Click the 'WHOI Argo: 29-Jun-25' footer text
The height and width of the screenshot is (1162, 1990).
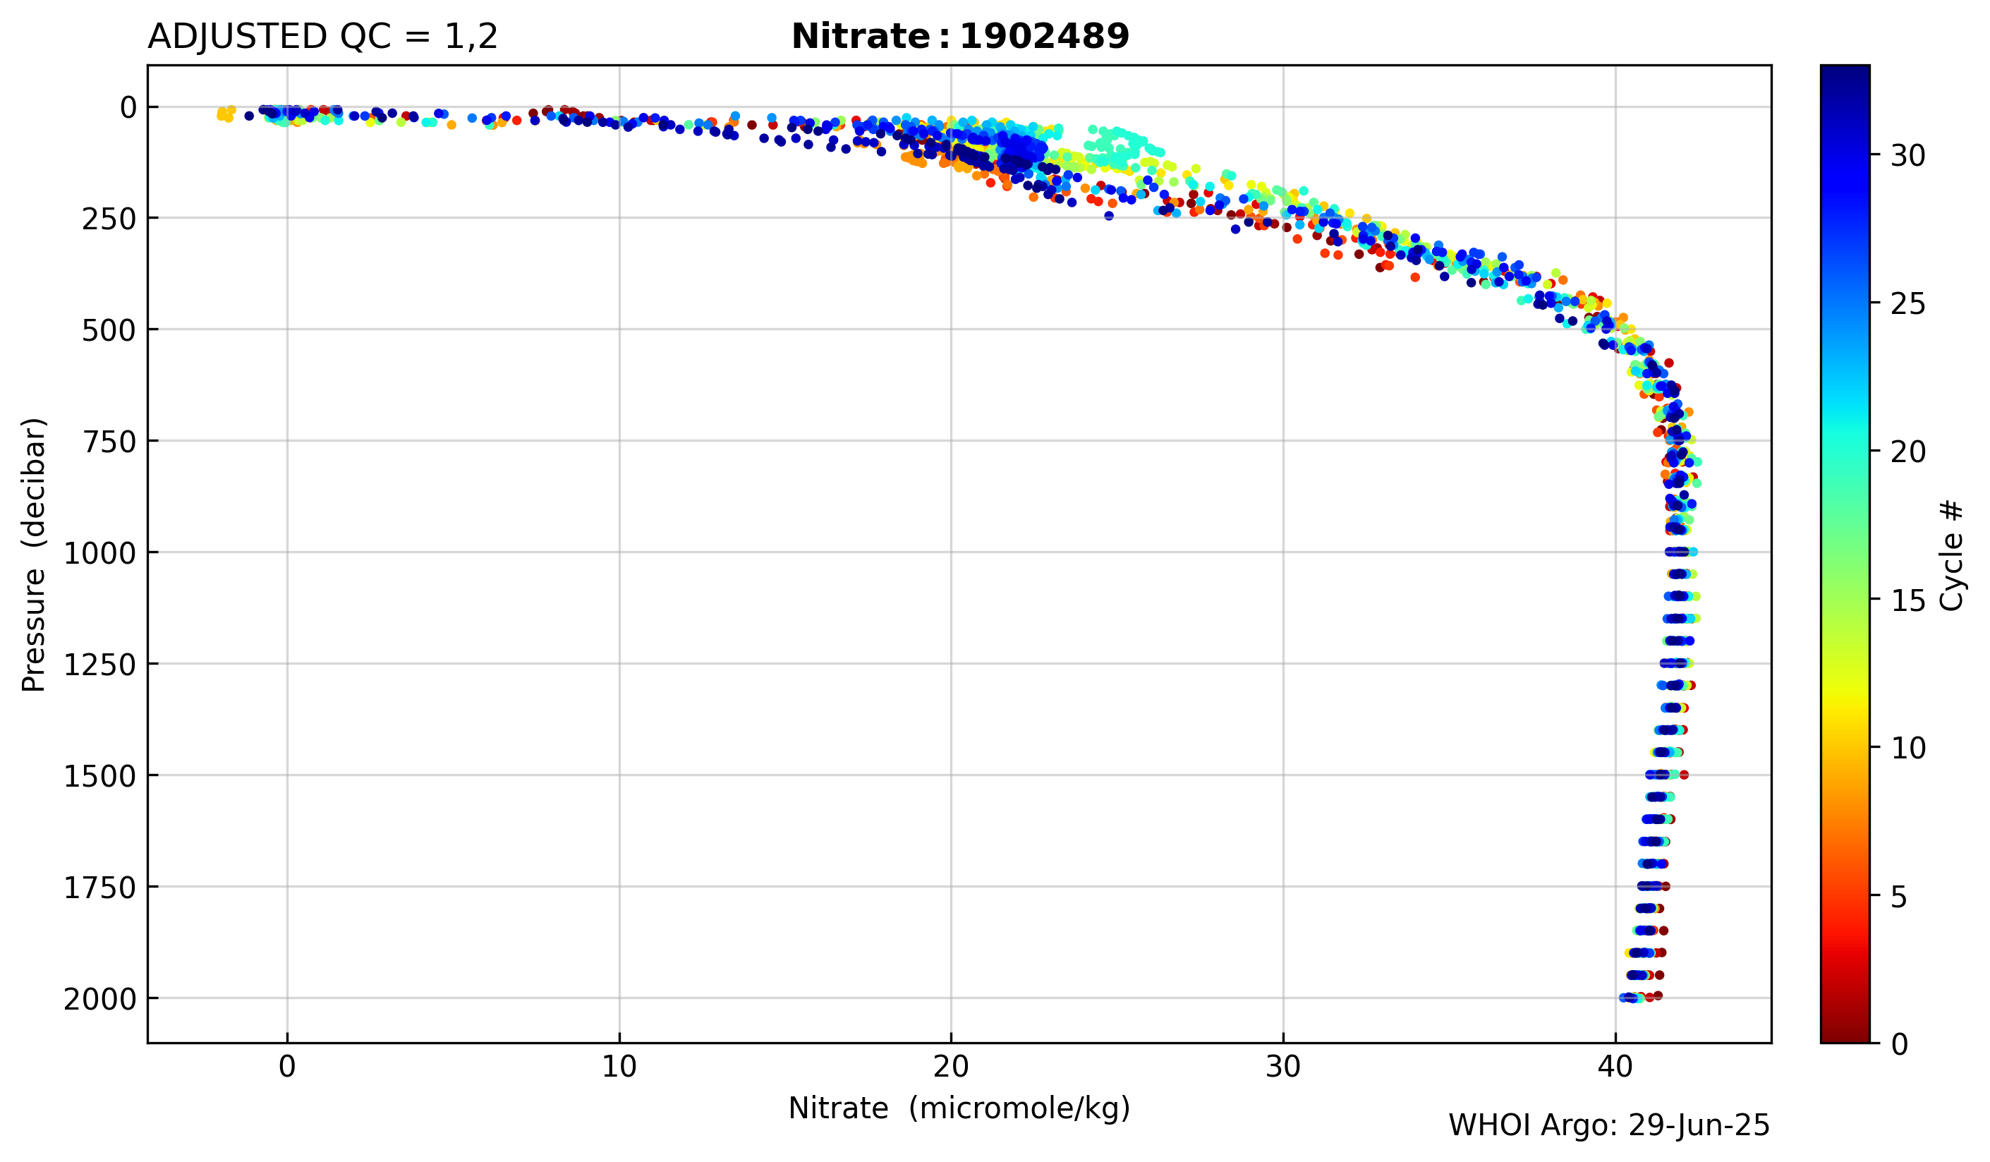point(1609,1125)
